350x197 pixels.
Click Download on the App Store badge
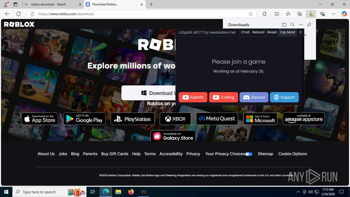[x=40, y=119]
